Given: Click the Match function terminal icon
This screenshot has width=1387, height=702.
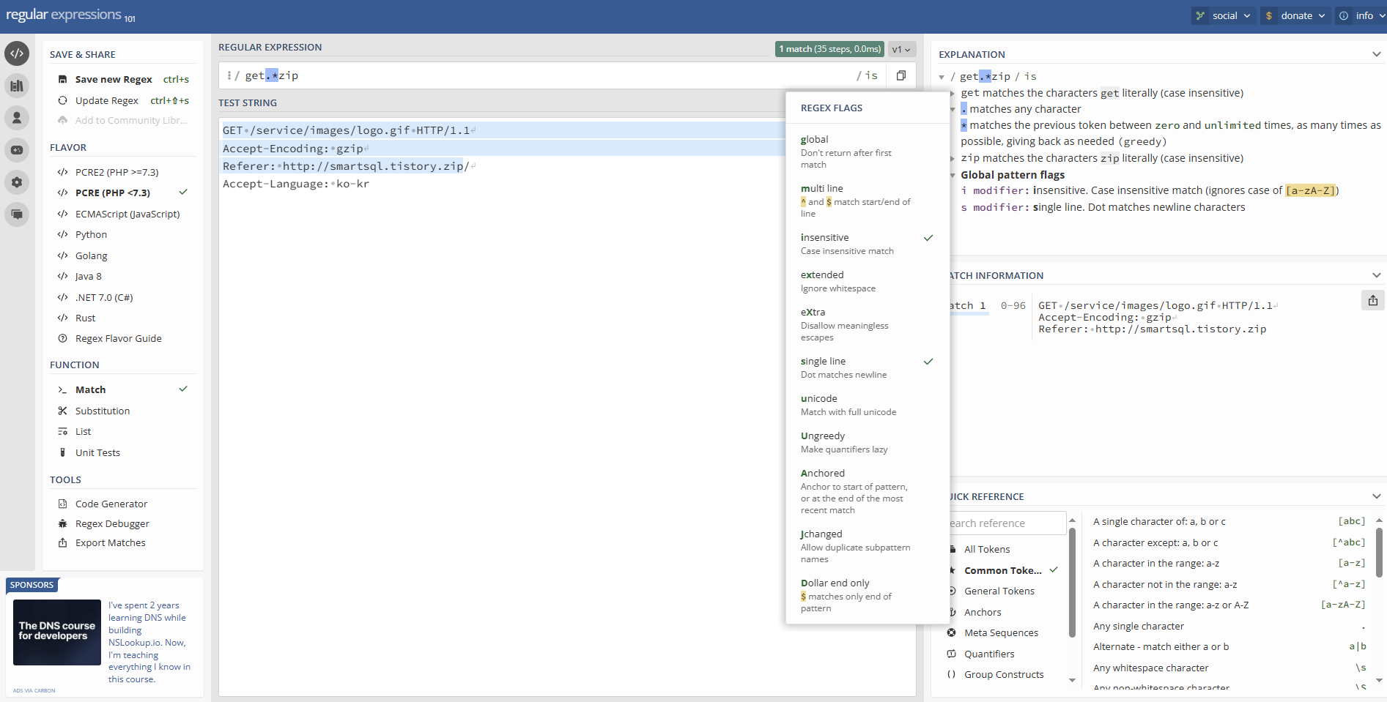Looking at the screenshot, I should [63, 389].
